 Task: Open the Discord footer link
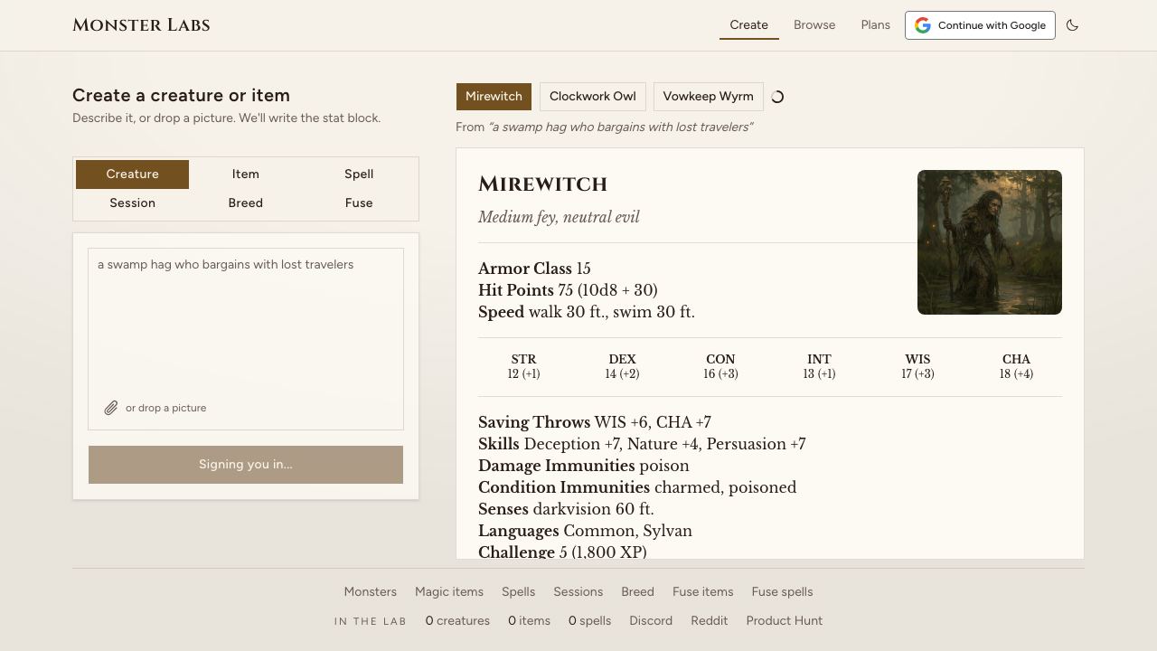pyautogui.click(x=651, y=621)
